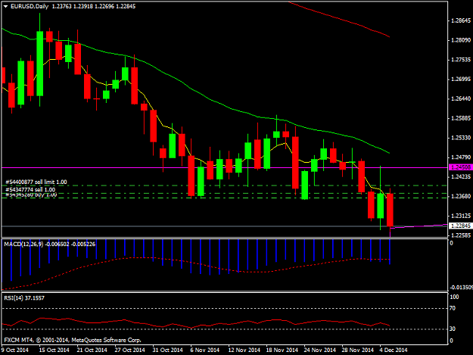Select the OHLC values 1.23763 1.23918 1.22696 1.22845
The width and height of the screenshot is (473, 355).
pyautogui.click(x=94, y=6)
